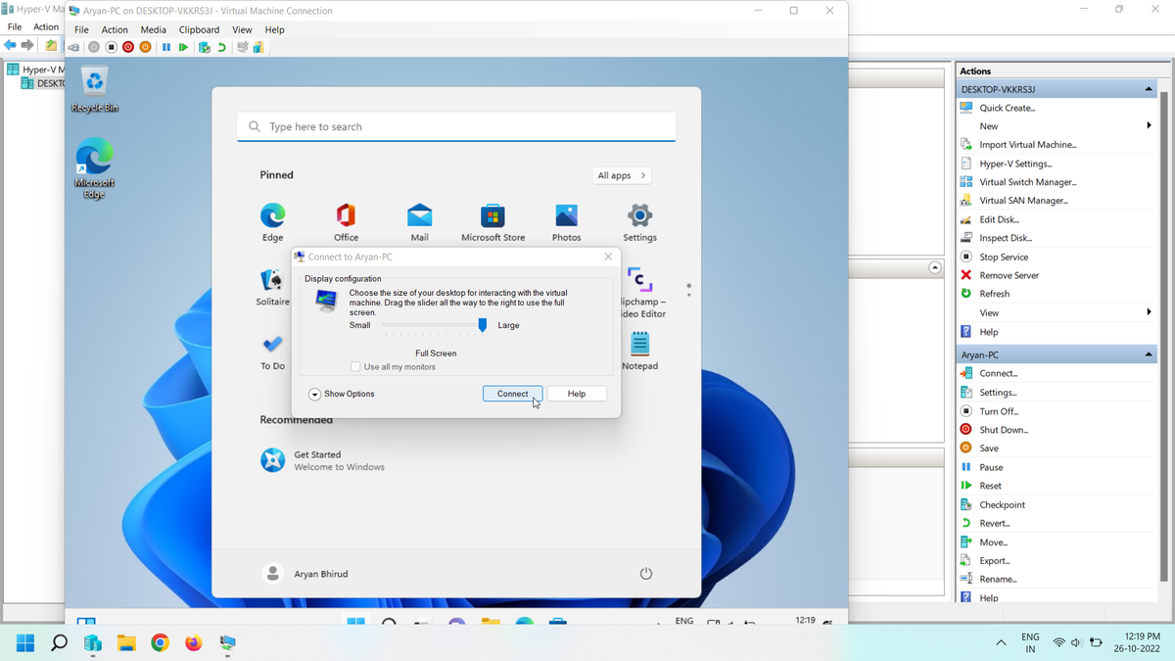
Task: Click the Connect button in dialog
Action: [512, 394]
